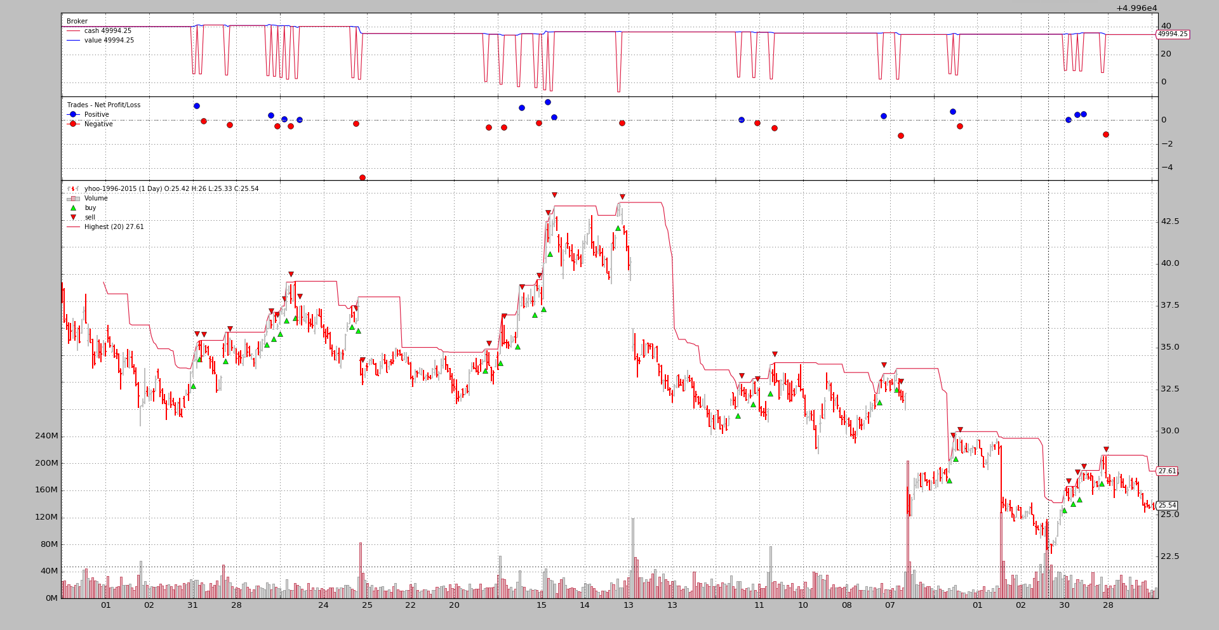Select the yhoo-1996-2015 candlestick legend icon
Viewport: 1219px width, 630px height.
73,189
